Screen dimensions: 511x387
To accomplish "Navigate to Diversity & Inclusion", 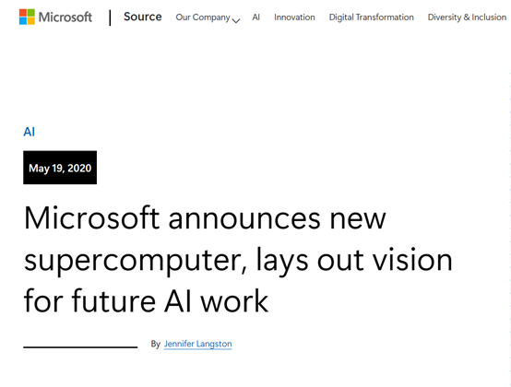I will click(x=467, y=18).
